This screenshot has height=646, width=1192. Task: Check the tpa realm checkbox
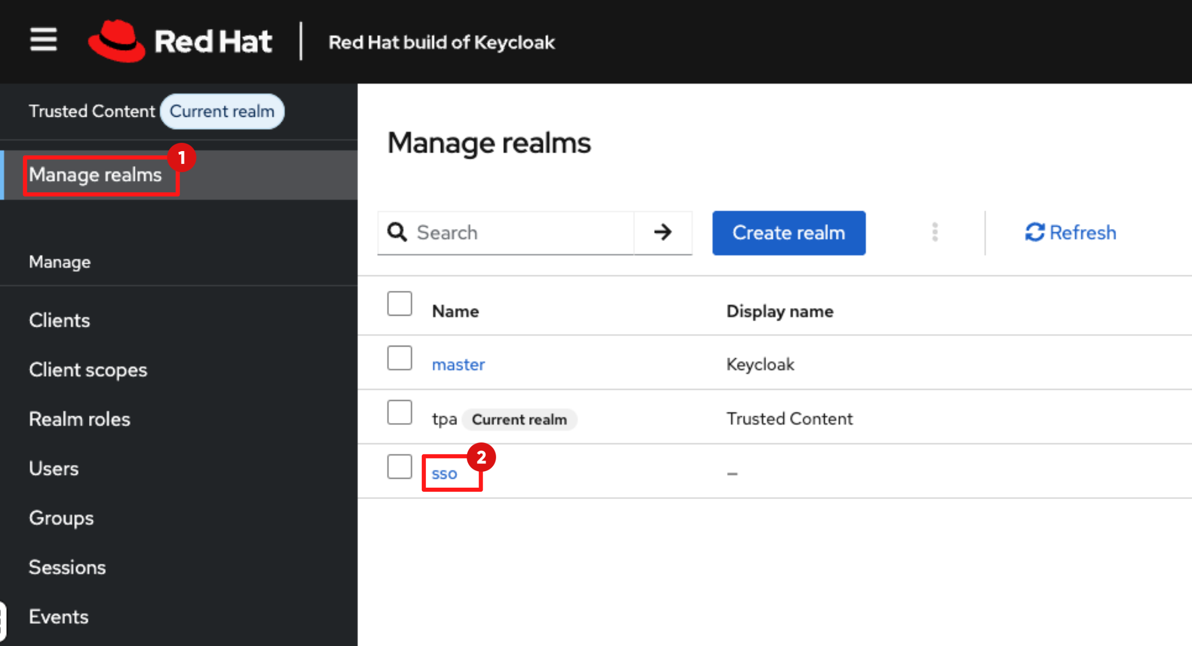(400, 413)
